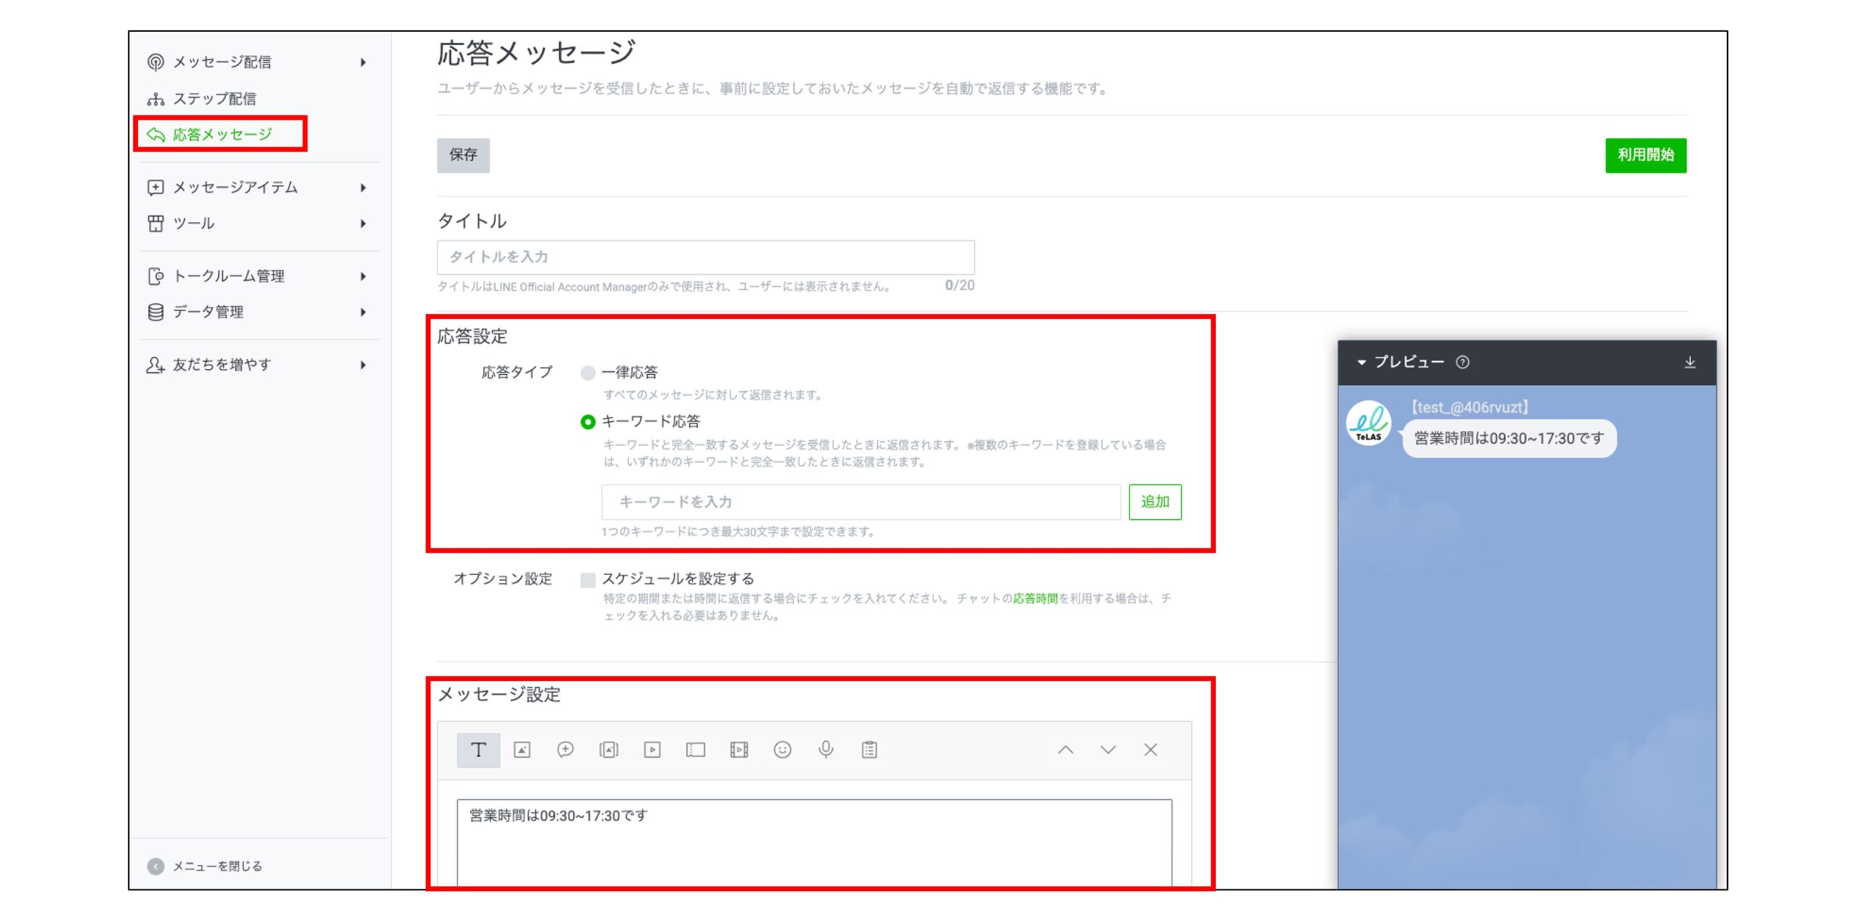
Task: Open the image attachment icon
Action: pos(523,750)
